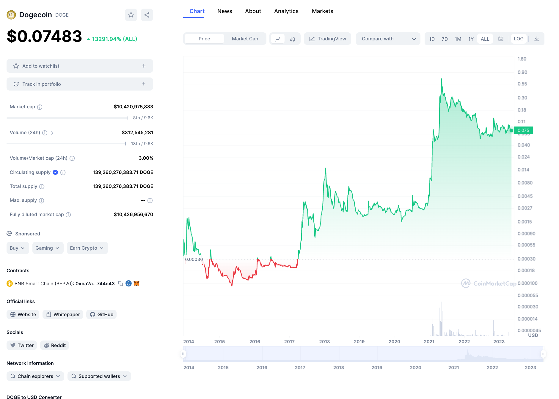The height and width of the screenshot is (399, 559).
Task: Click the Dogecoin logo icon
Action: tap(11, 15)
